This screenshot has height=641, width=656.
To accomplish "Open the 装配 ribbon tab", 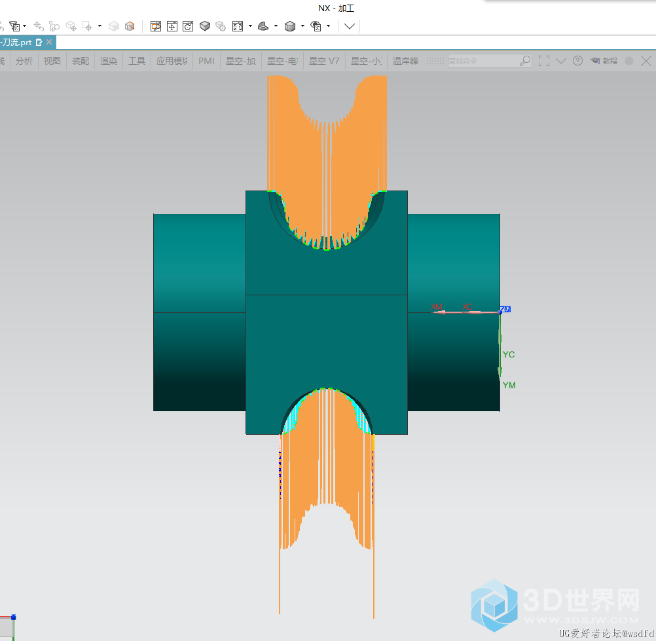I will pyautogui.click(x=81, y=61).
